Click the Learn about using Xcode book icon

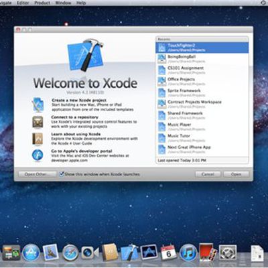tap(38, 139)
